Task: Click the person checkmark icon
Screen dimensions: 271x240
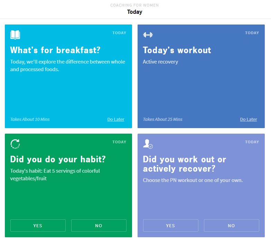Action: (x=148, y=144)
